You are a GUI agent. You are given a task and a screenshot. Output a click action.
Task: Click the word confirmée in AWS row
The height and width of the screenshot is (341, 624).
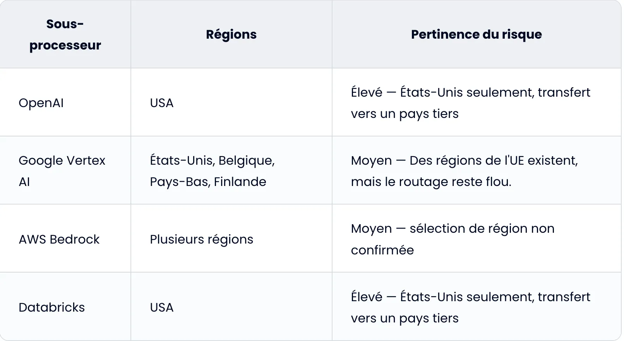click(382, 250)
